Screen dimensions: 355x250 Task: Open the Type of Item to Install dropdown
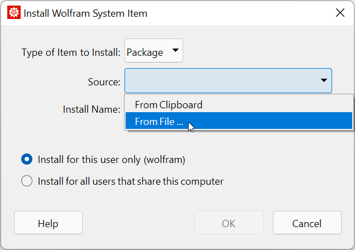click(x=153, y=52)
